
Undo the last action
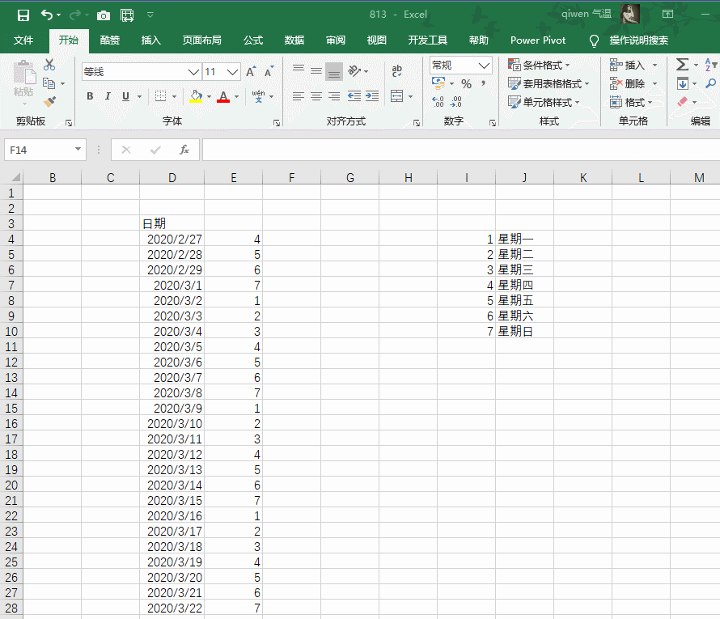point(47,15)
